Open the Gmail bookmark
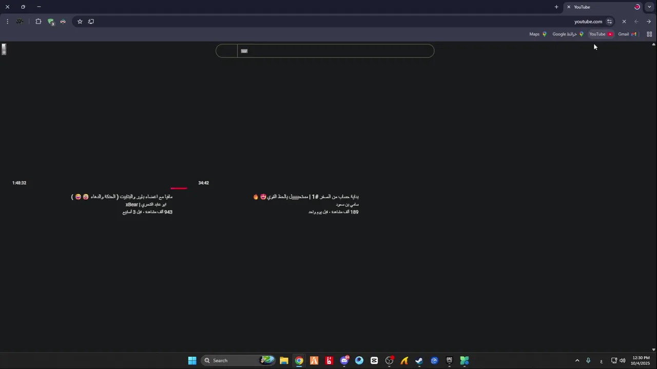The height and width of the screenshot is (369, 657). pos(627,34)
